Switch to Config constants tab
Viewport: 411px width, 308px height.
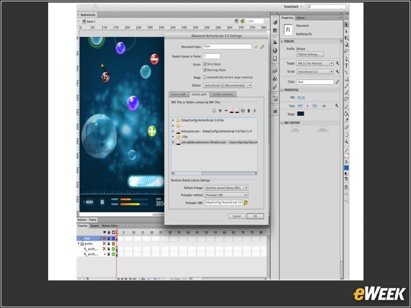223,94
